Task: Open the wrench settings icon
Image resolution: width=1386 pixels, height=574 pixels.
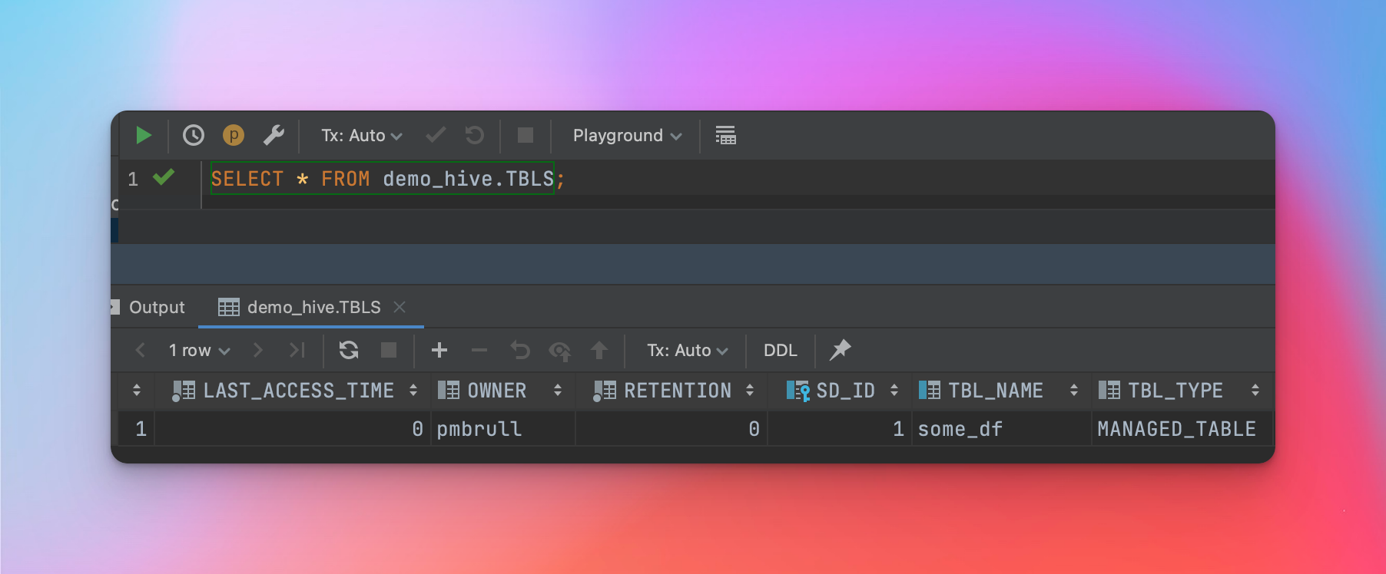Action: 274,136
